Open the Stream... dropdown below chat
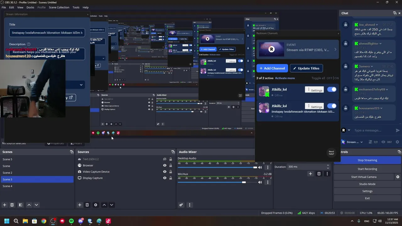 (352, 142)
